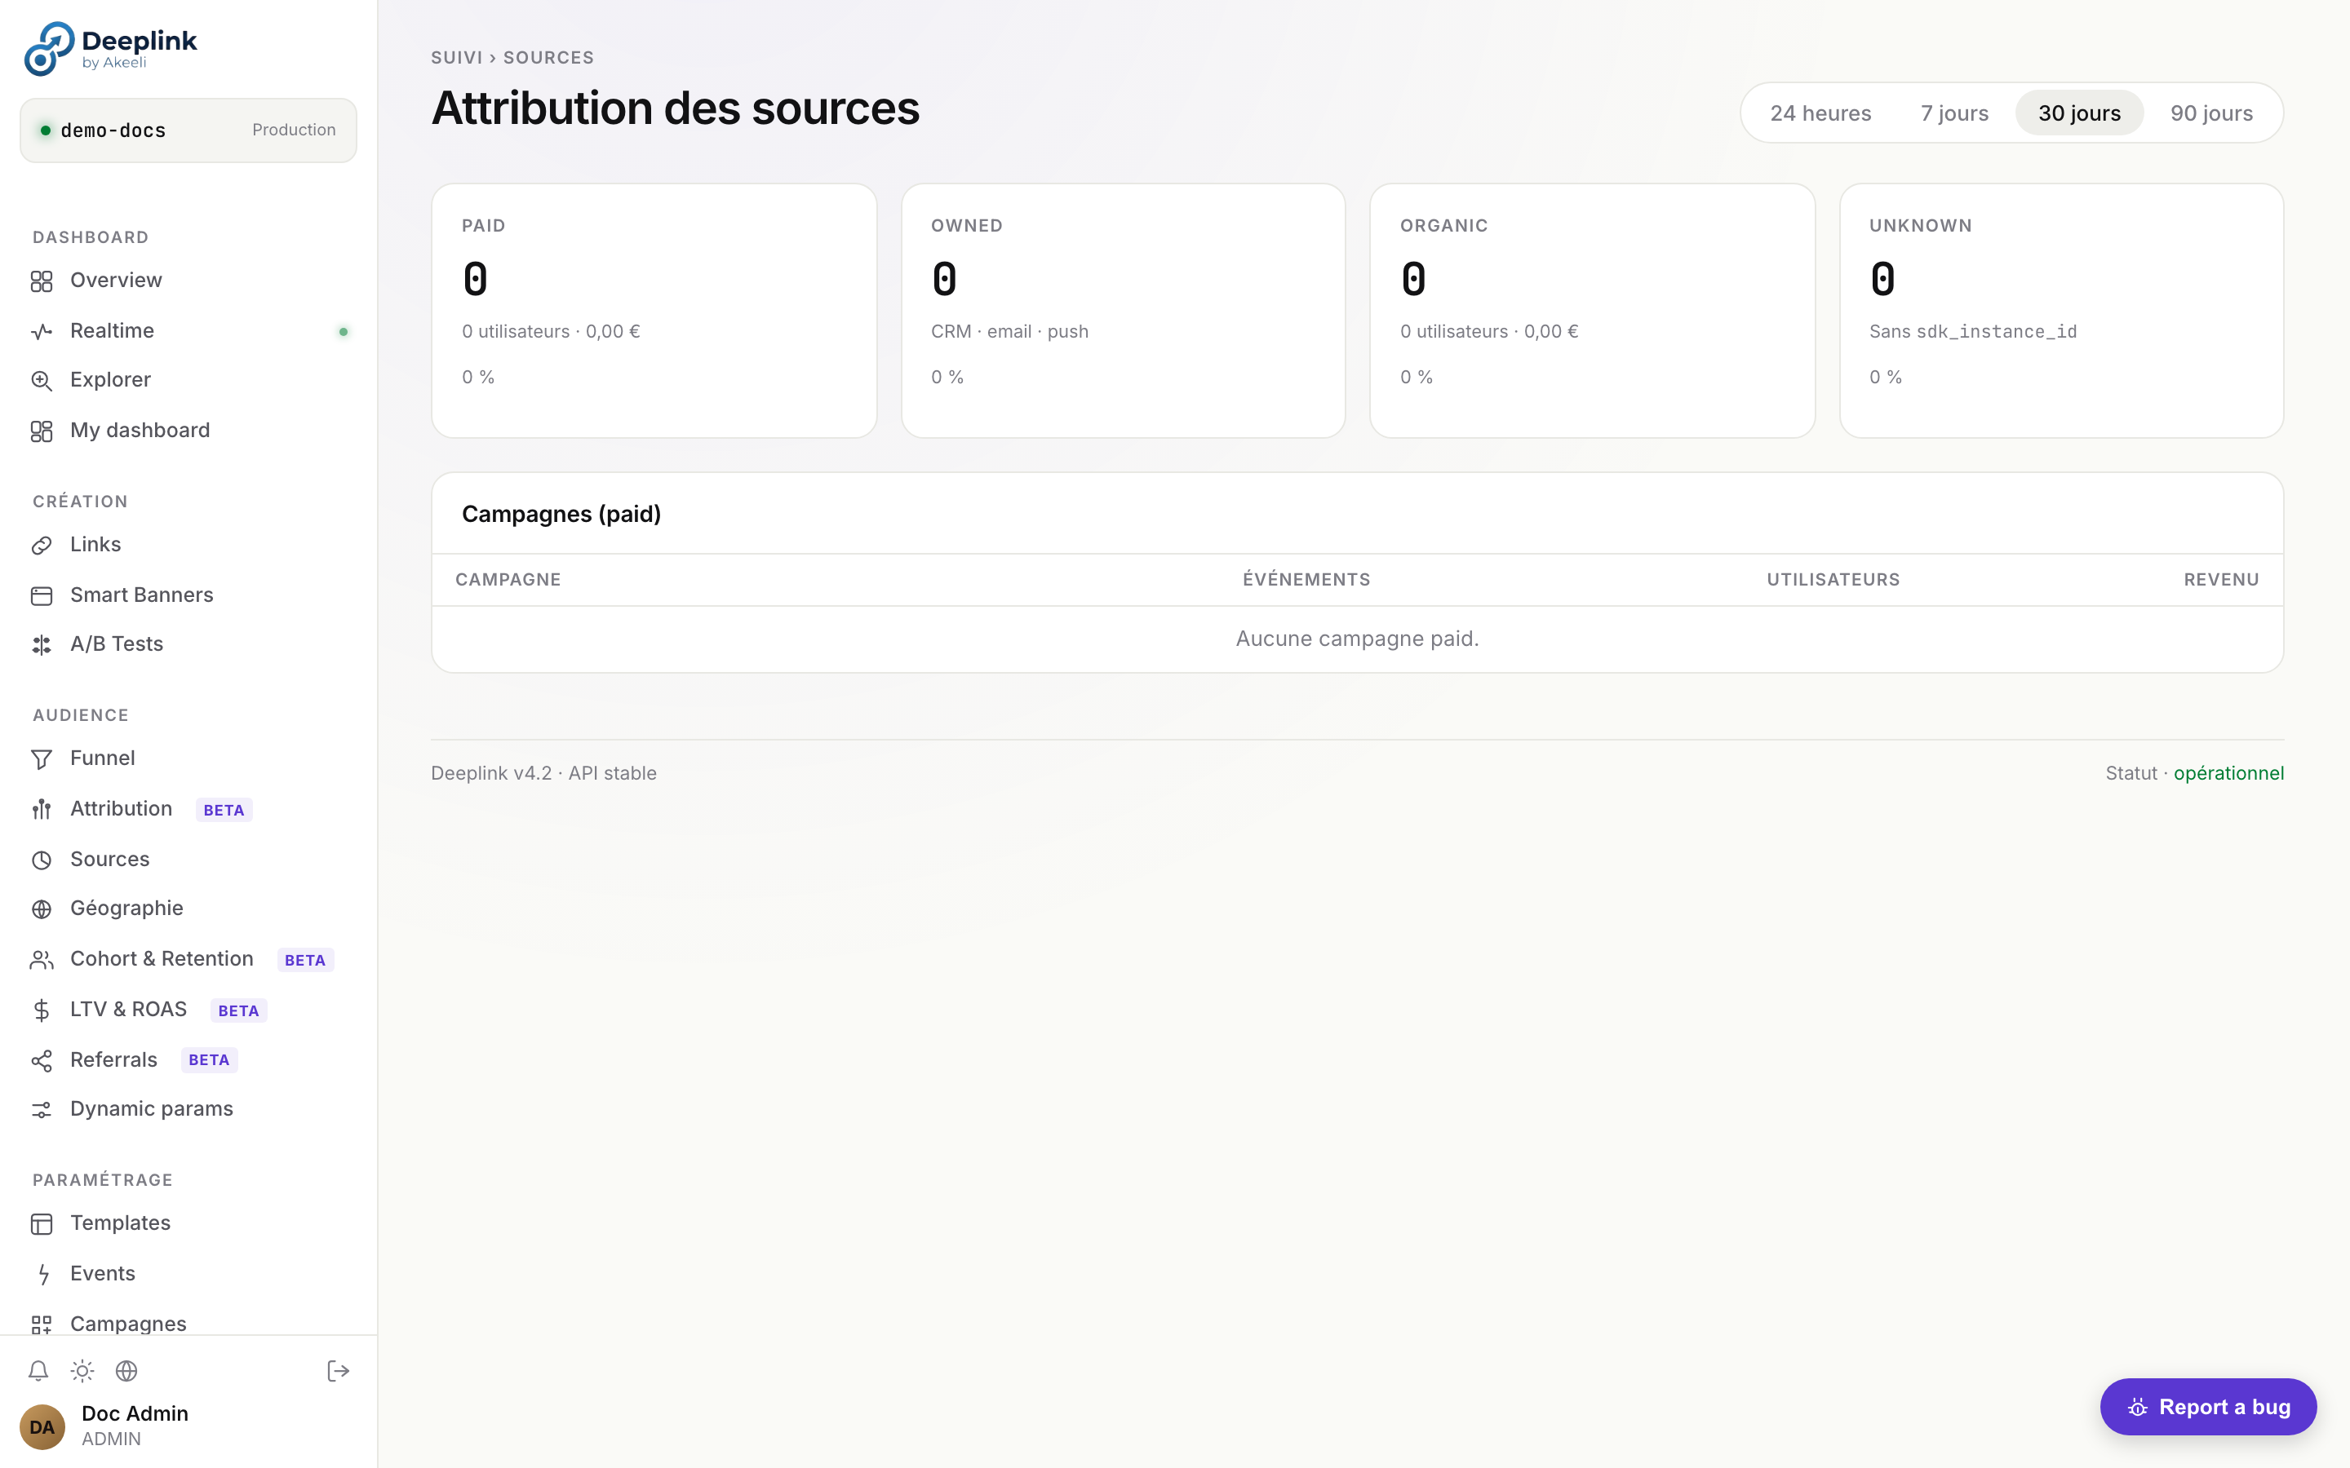Click the opérationnel status link

click(x=2228, y=774)
